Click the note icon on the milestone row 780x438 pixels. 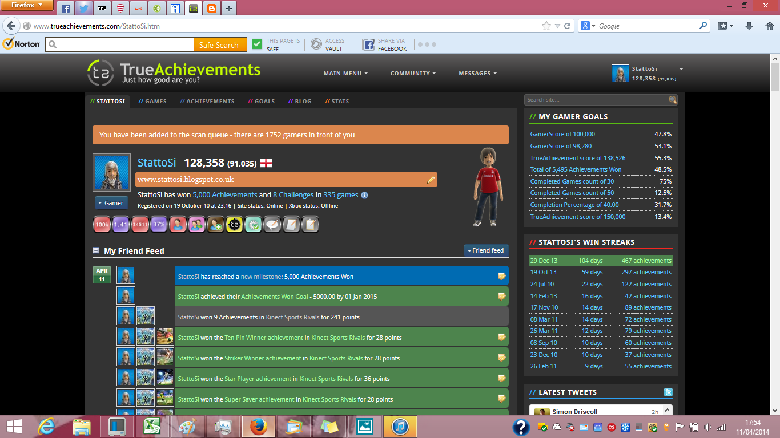pyautogui.click(x=502, y=277)
